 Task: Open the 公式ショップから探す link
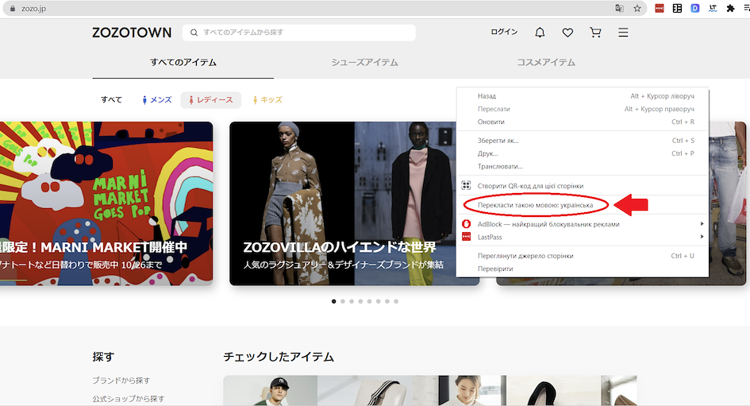pos(129,398)
